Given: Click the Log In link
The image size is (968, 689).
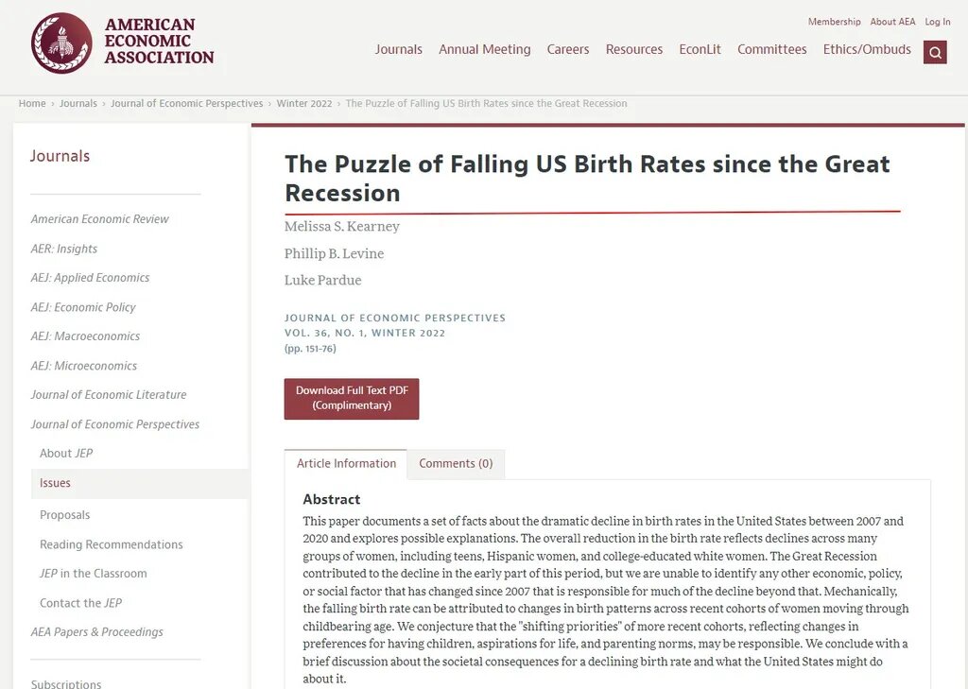Looking at the screenshot, I should pyautogui.click(x=937, y=22).
